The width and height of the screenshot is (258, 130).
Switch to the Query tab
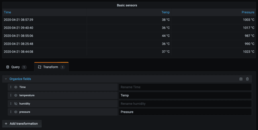tap(16, 67)
